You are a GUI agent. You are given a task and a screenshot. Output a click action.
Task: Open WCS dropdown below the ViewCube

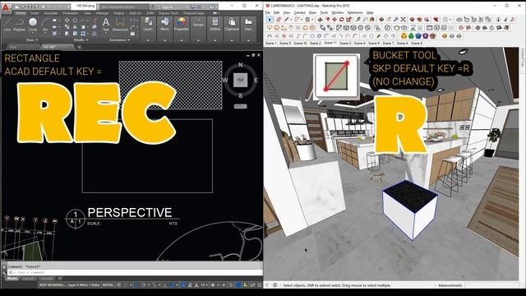(241, 106)
